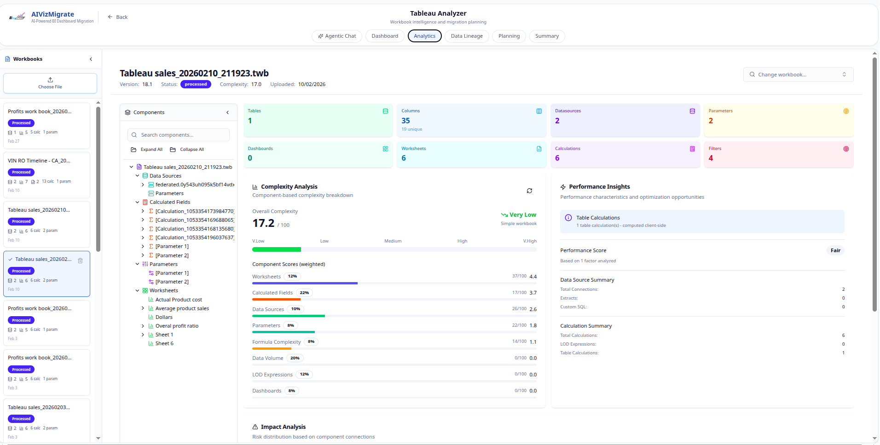The height and width of the screenshot is (445, 880).
Task: Click the Columns card icon
Action: coord(539,111)
